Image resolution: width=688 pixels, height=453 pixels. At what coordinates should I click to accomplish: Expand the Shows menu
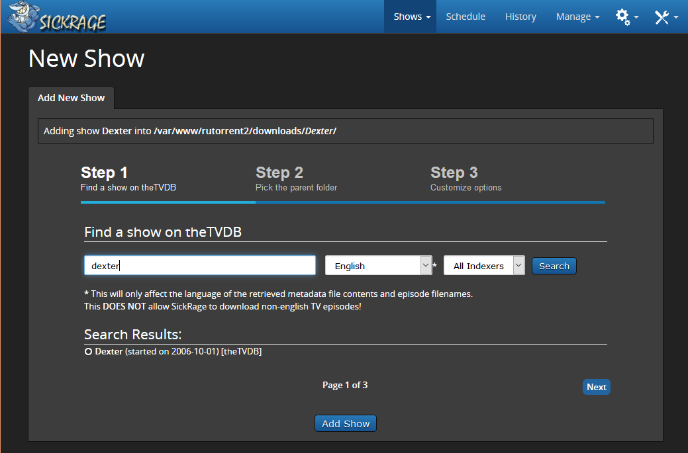point(412,17)
